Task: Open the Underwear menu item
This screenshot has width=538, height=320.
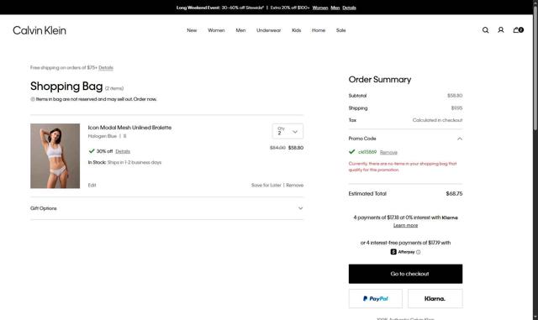Action: 268,30
